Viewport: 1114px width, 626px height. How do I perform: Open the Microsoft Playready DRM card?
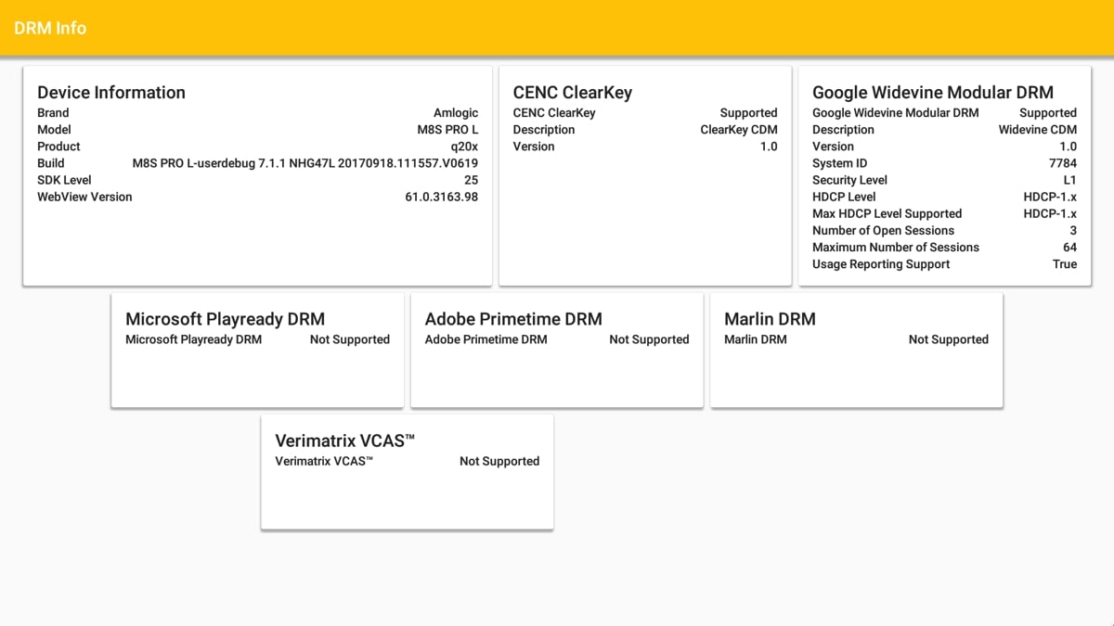[257, 351]
